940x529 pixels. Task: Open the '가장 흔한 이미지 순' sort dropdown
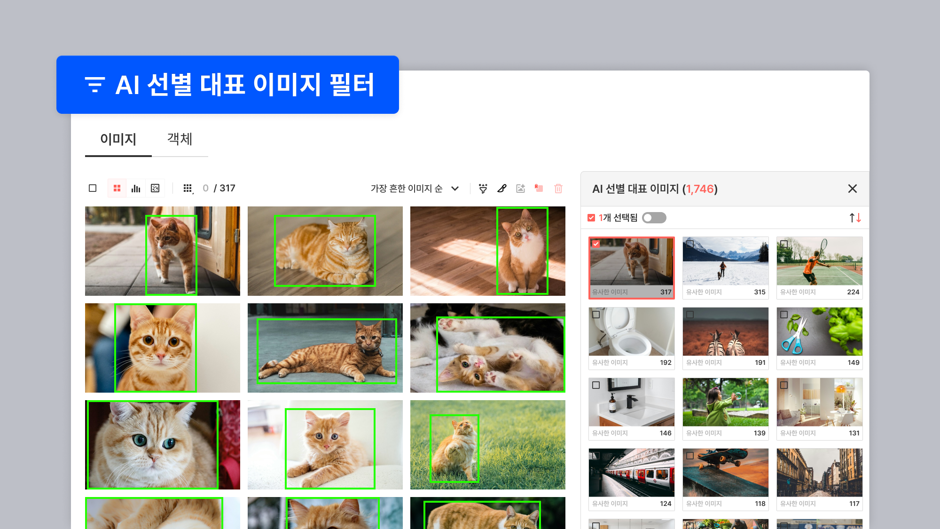[x=415, y=189]
